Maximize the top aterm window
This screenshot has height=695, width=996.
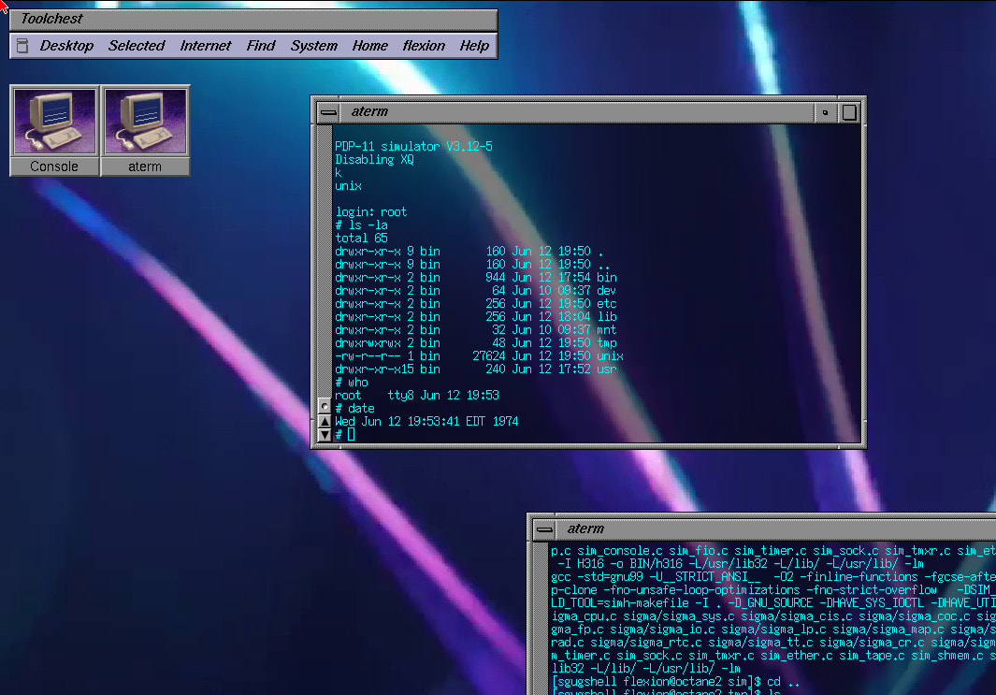pos(849,111)
